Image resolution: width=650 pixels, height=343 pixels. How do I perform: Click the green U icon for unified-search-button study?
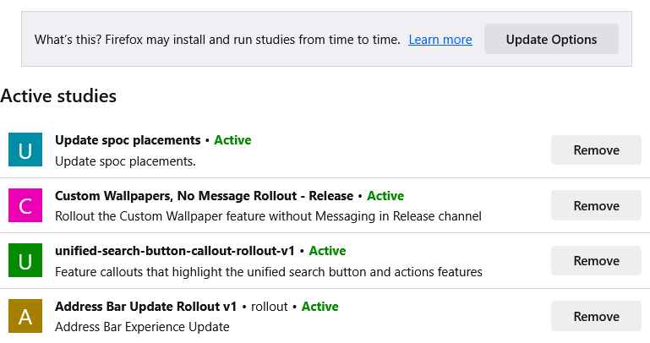(x=25, y=260)
